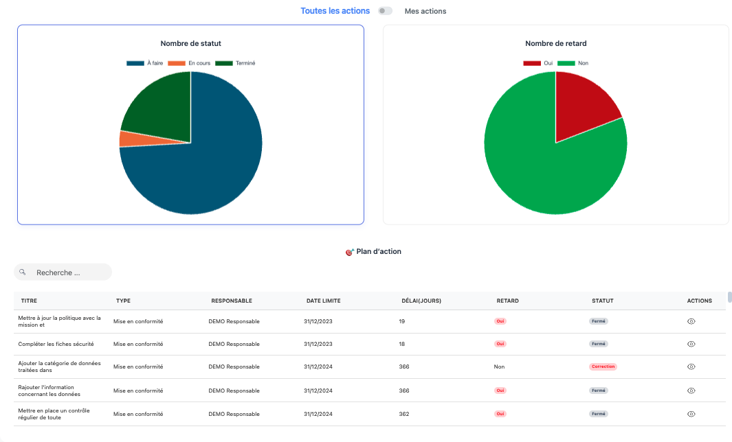Viewport: 732px width, 442px height.
Task: Sort by the RETARD column header
Action: [507, 301]
